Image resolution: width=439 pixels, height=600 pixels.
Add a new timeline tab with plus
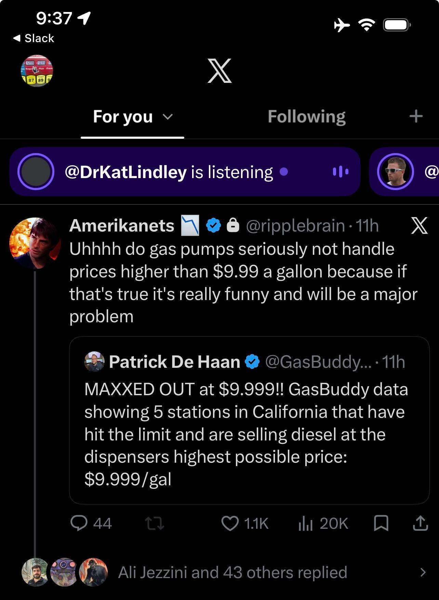pyautogui.click(x=416, y=116)
